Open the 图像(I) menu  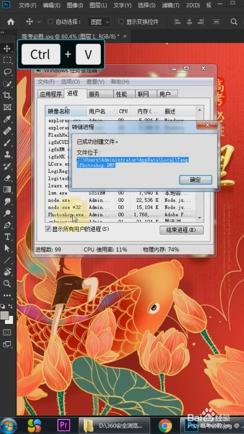pyautogui.click(x=75, y=5)
